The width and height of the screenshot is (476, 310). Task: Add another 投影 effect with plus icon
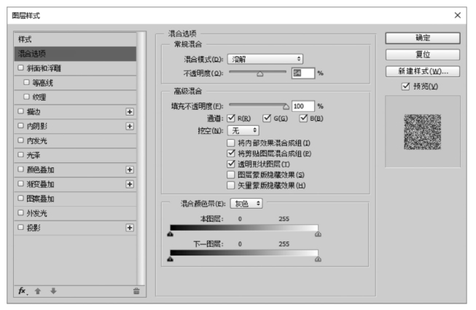pos(130,228)
